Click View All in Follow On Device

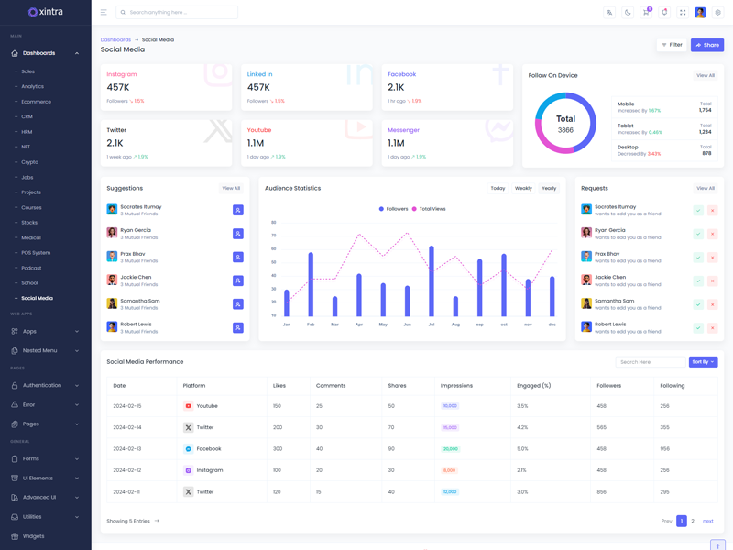[705, 75]
